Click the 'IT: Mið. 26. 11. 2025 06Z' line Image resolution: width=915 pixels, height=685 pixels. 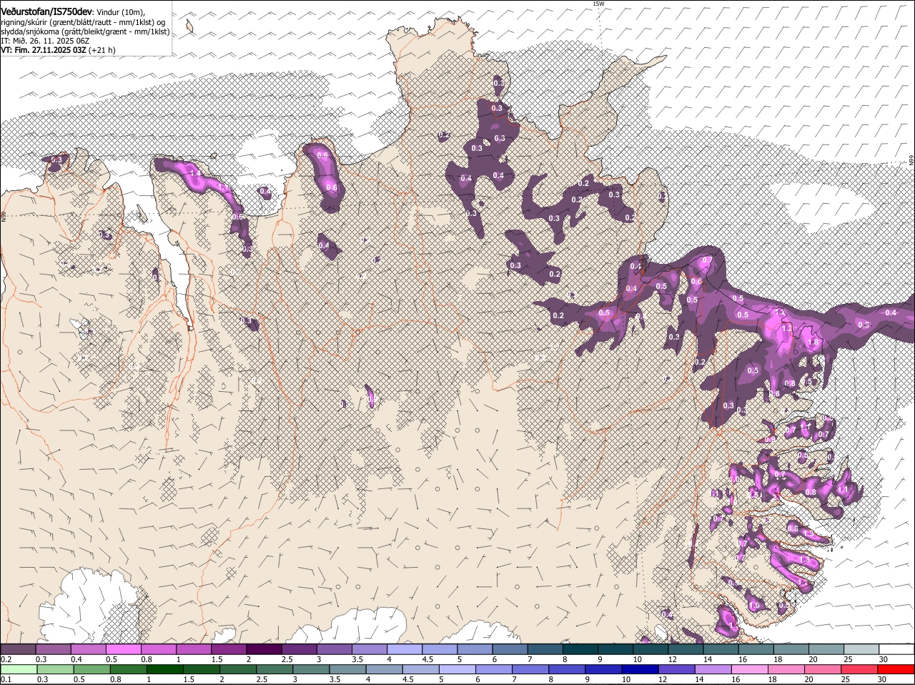pos(44,41)
